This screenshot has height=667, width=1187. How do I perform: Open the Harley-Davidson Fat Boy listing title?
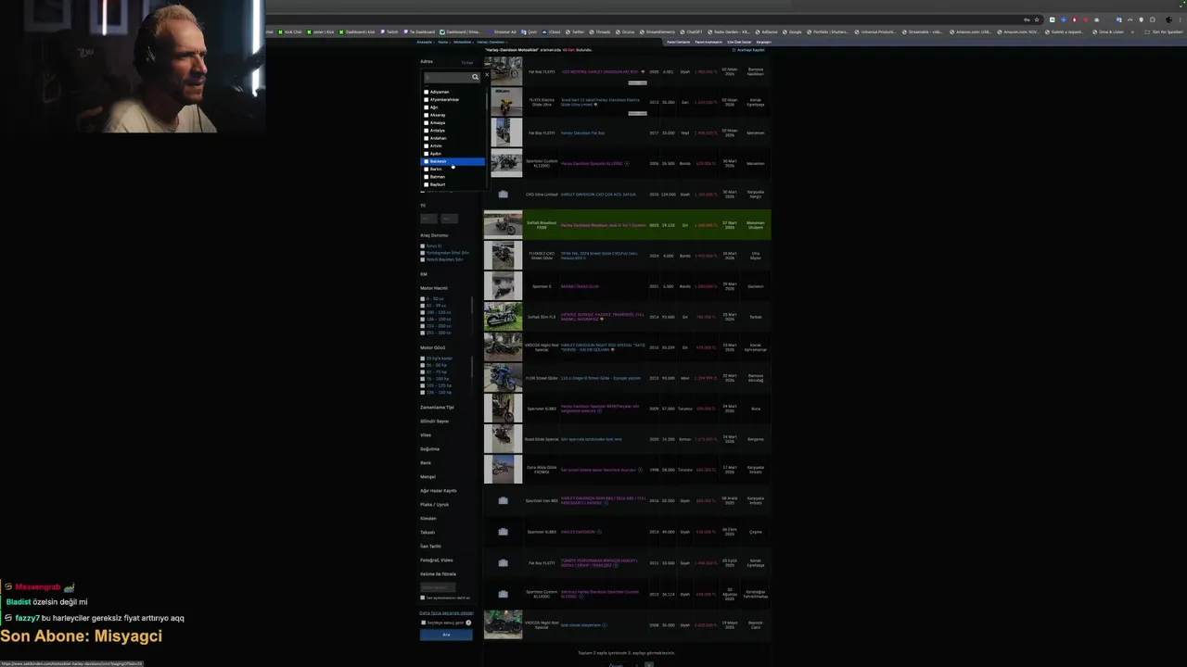coord(582,132)
